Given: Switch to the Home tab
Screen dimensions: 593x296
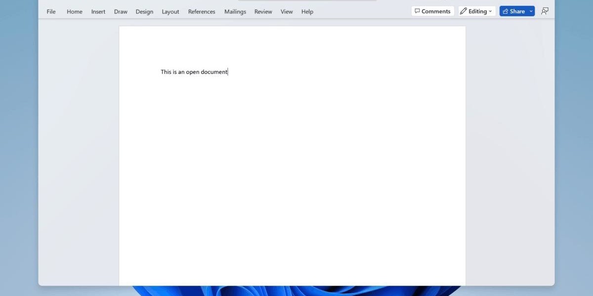Looking at the screenshot, I should 75,12.
